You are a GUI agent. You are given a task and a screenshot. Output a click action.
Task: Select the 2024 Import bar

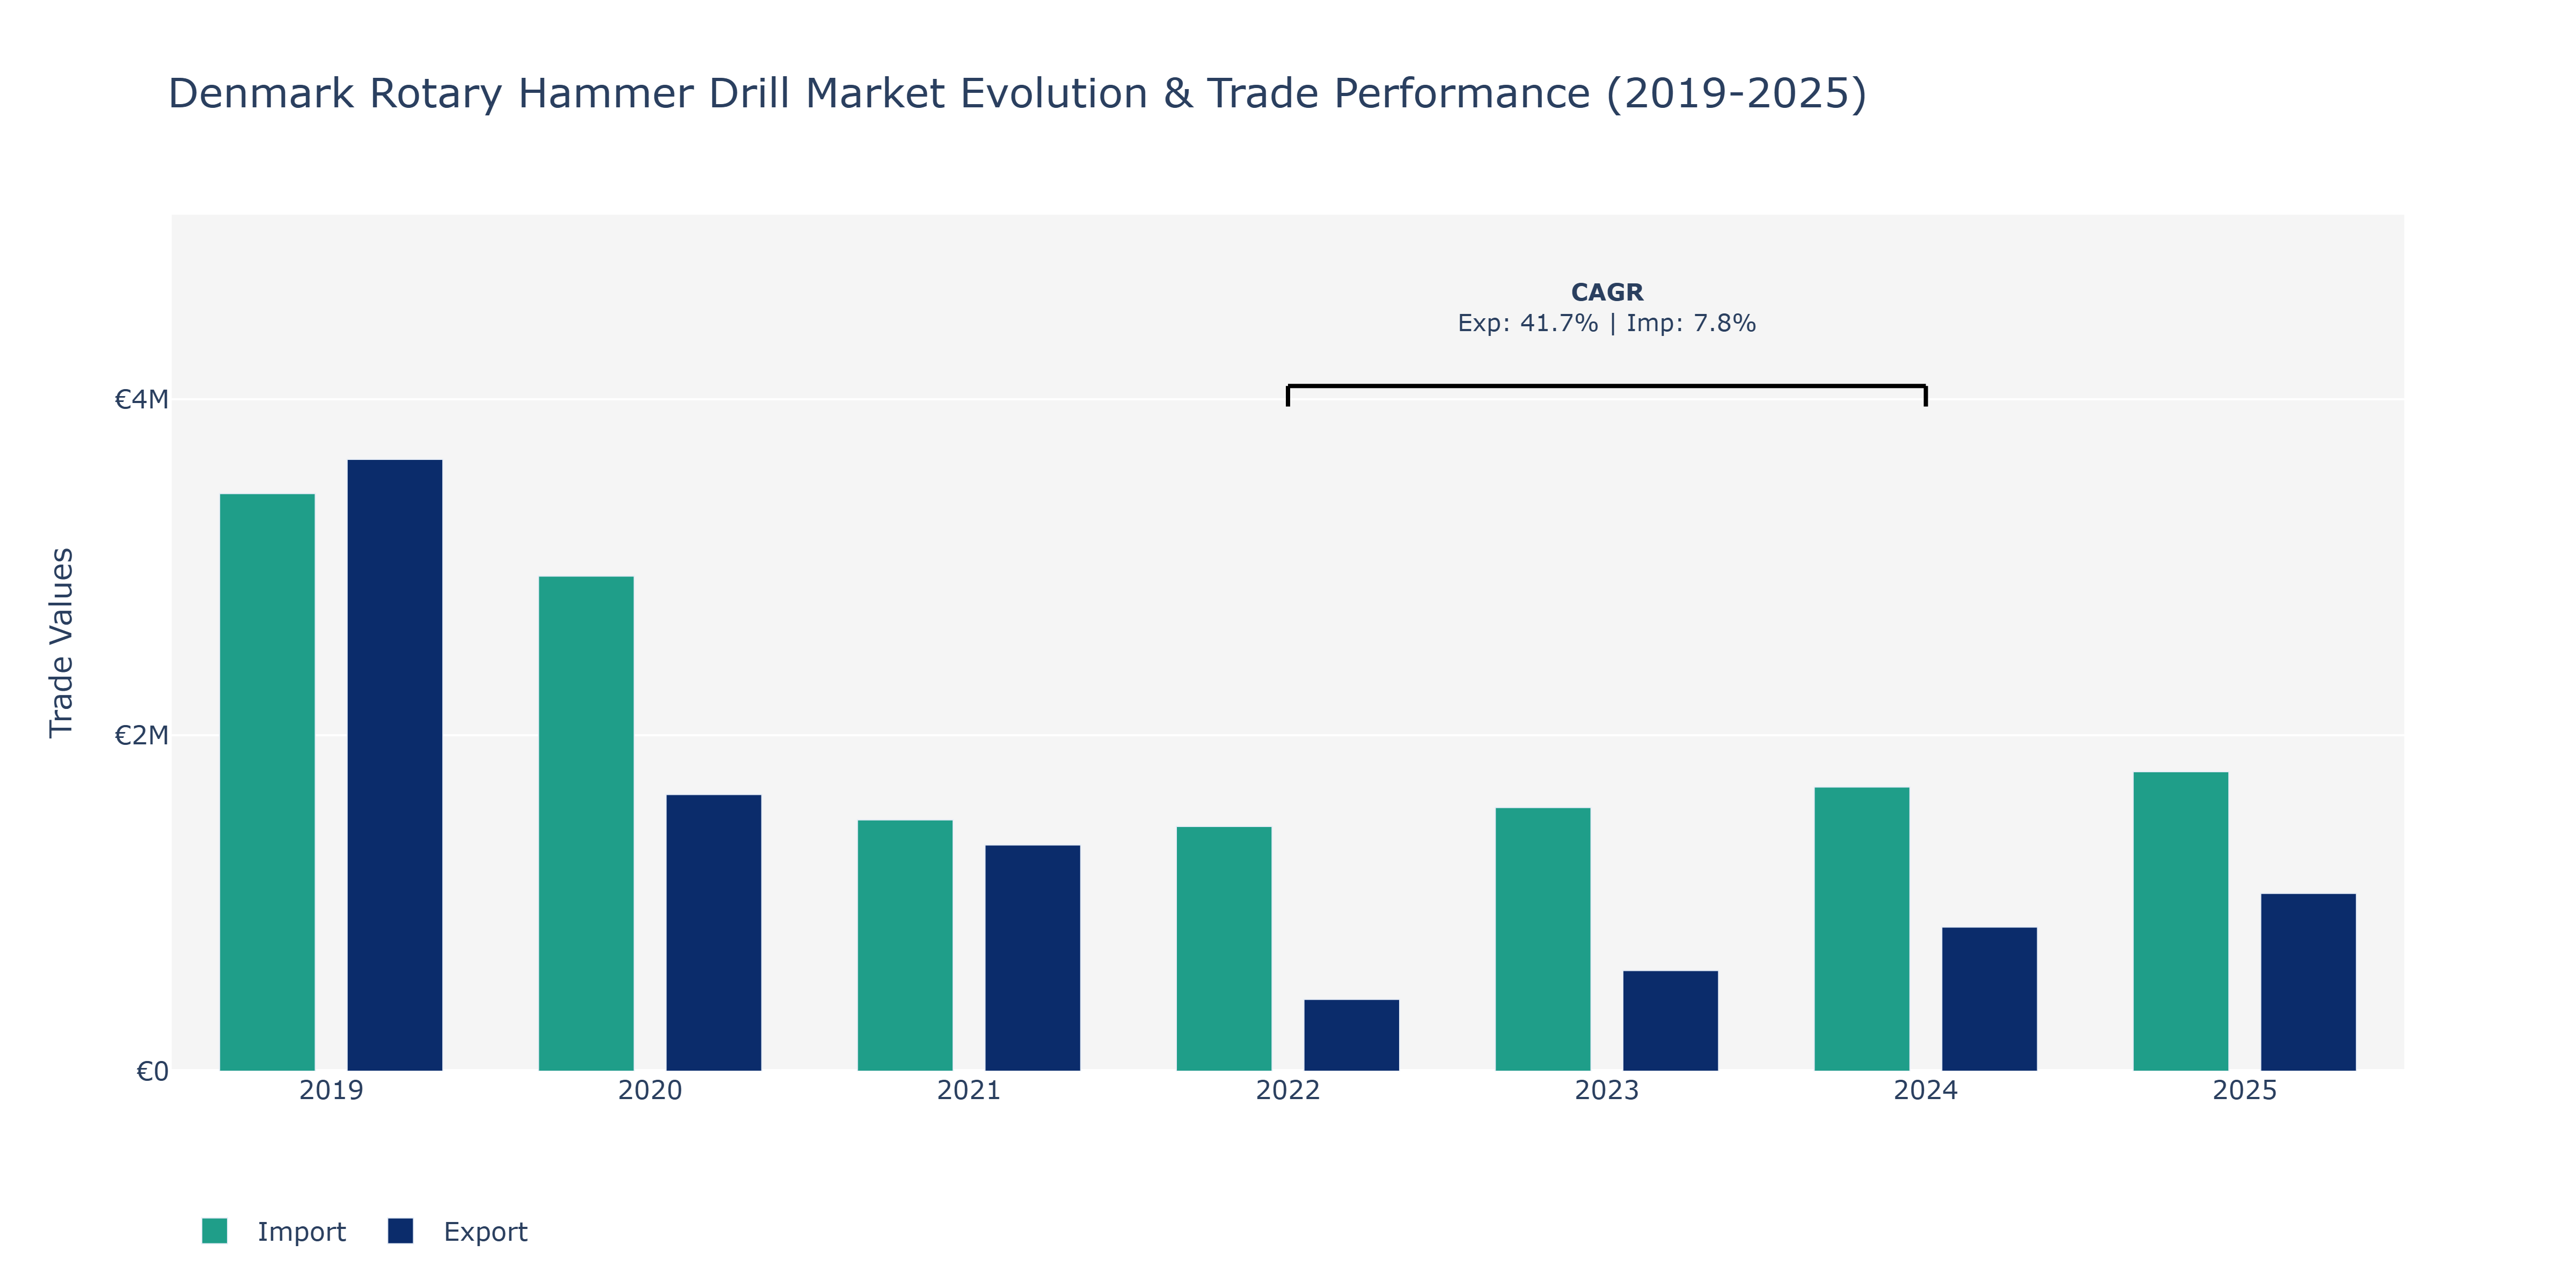coord(1862,929)
